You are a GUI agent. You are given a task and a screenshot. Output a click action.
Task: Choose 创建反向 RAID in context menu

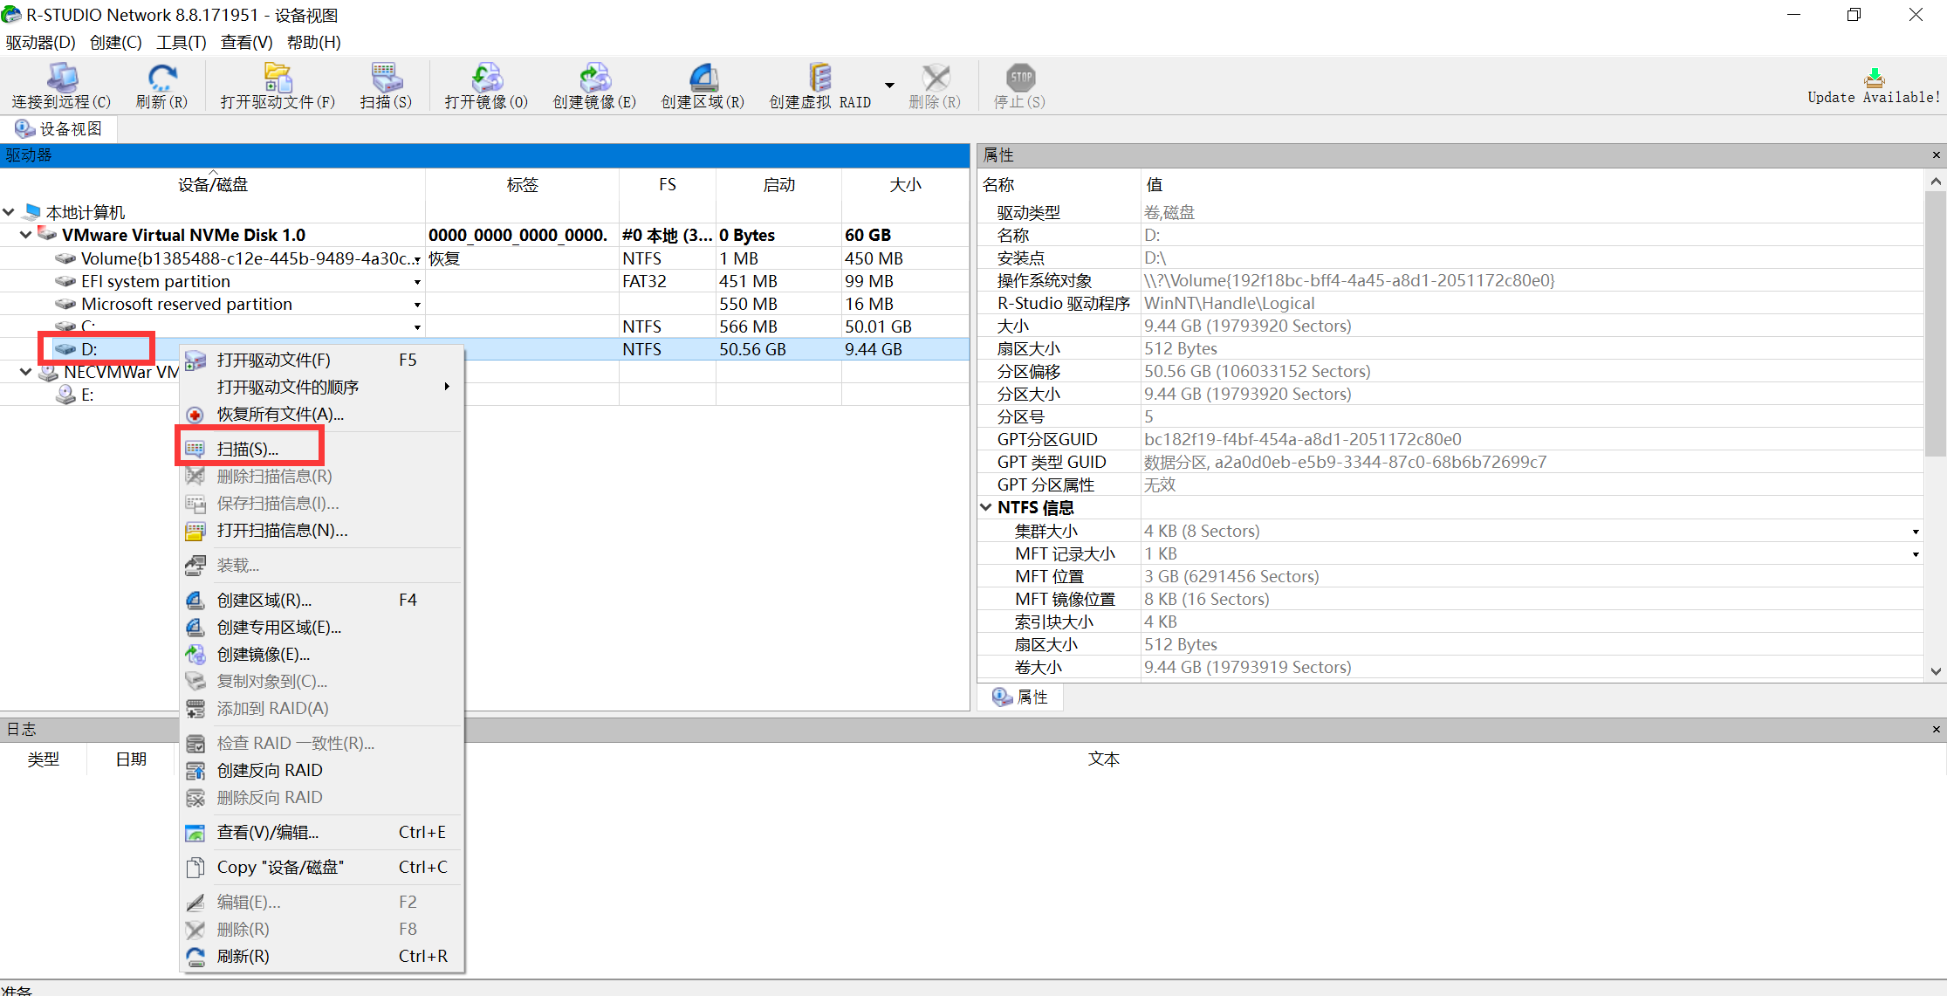321,770
